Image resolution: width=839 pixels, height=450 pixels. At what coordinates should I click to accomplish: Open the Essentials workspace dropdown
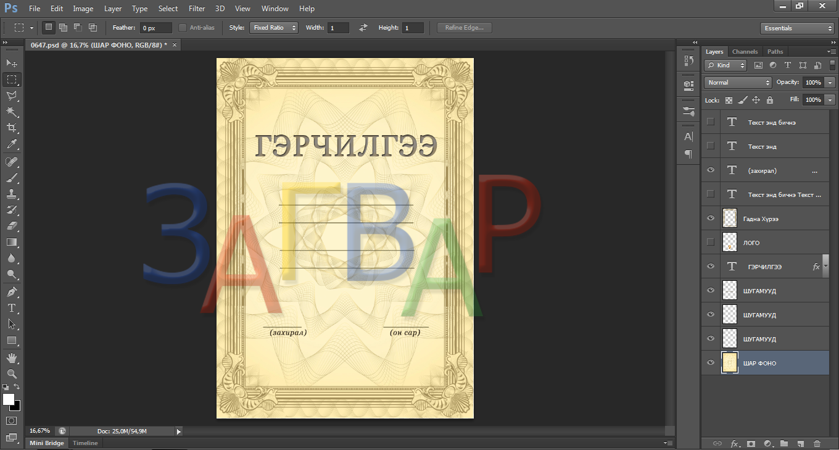(797, 28)
